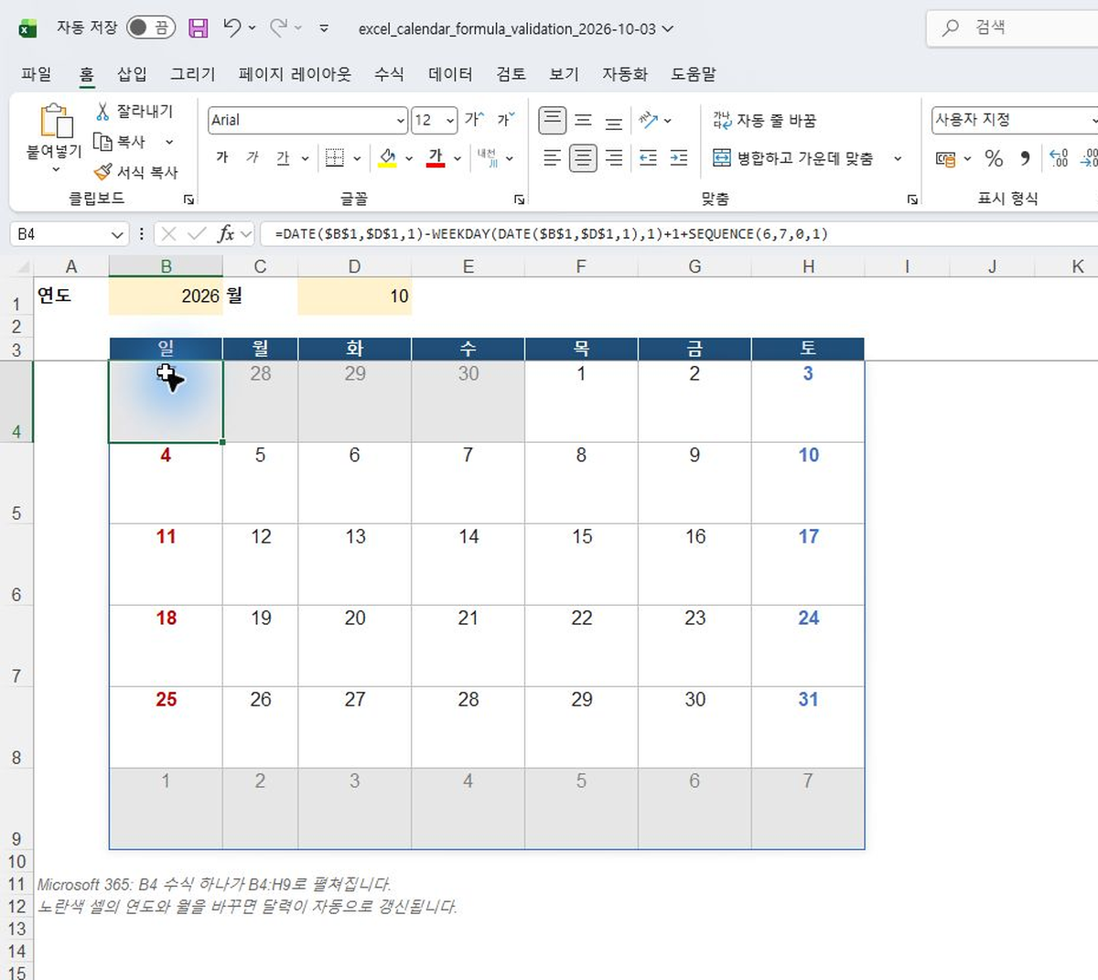Viewport: 1098px width, 980px height.
Task: Decrease font size with the smaller 가 icon
Action: (506, 120)
